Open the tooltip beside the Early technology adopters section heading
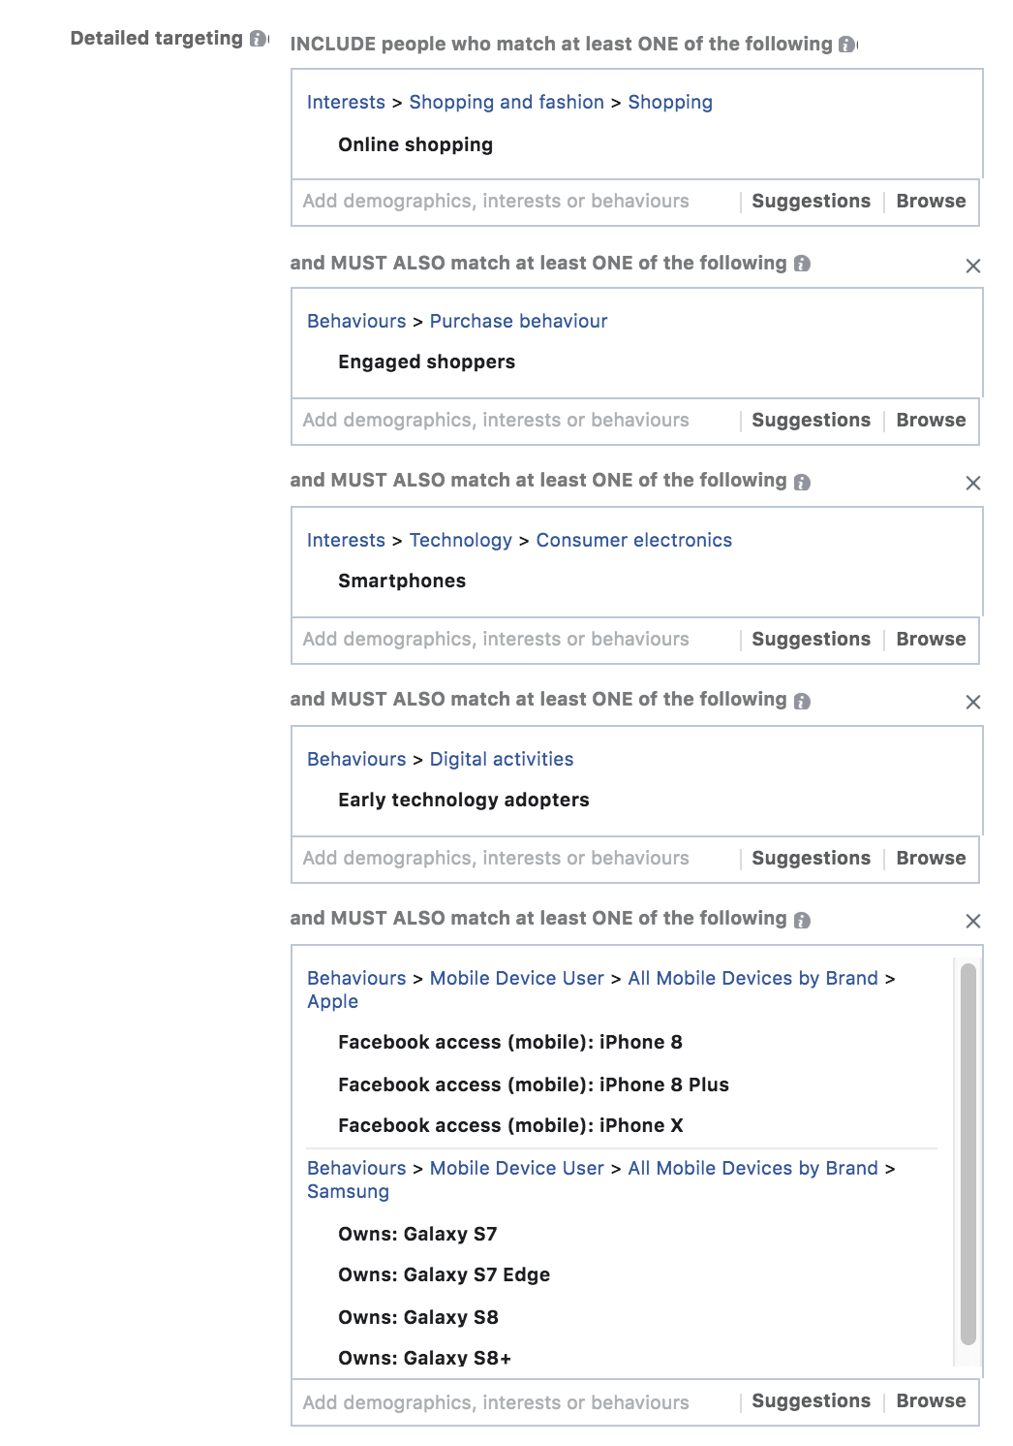The image size is (1013, 1446). tap(800, 700)
